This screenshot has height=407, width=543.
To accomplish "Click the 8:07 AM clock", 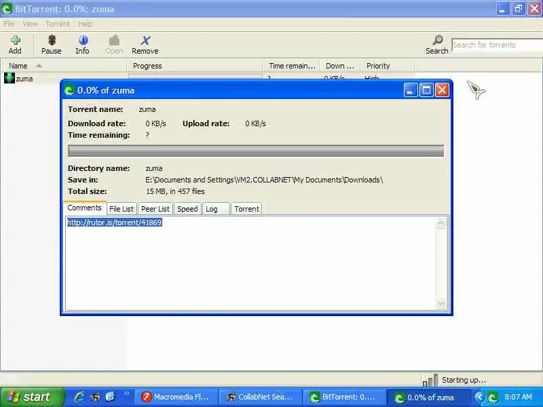I will point(518,397).
